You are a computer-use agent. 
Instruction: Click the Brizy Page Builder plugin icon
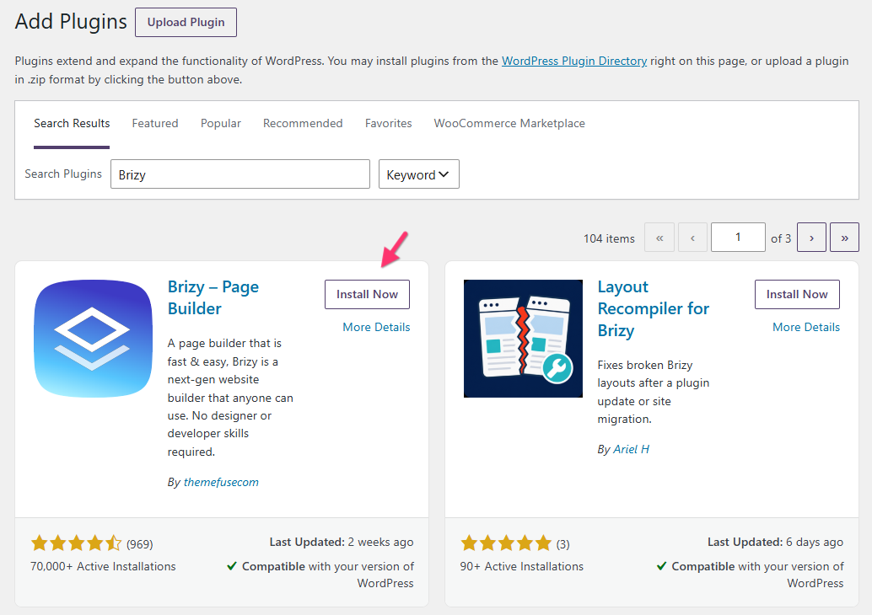[x=93, y=339]
